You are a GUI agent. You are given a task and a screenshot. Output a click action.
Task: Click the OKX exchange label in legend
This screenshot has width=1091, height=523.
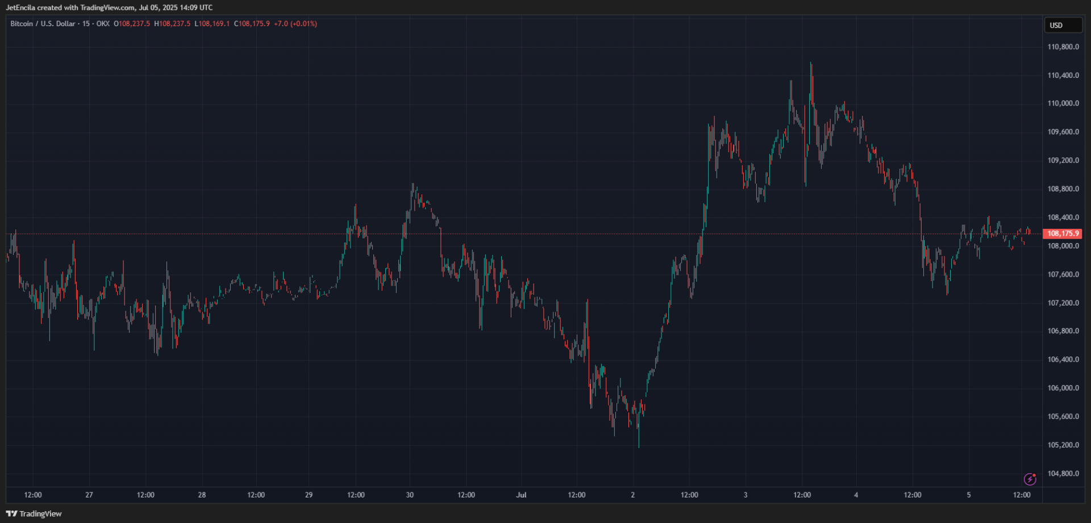[103, 24]
